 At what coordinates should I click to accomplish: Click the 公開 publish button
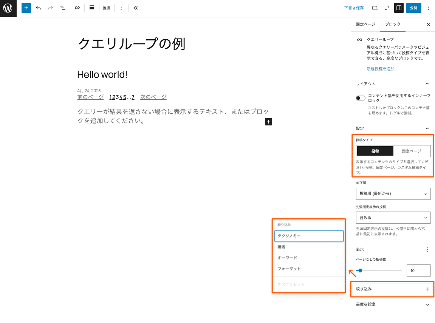(x=413, y=8)
